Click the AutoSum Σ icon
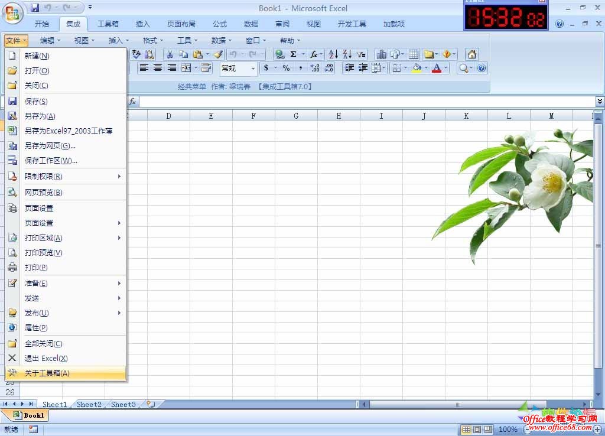Viewport: 605px width, 436px height. 294,54
